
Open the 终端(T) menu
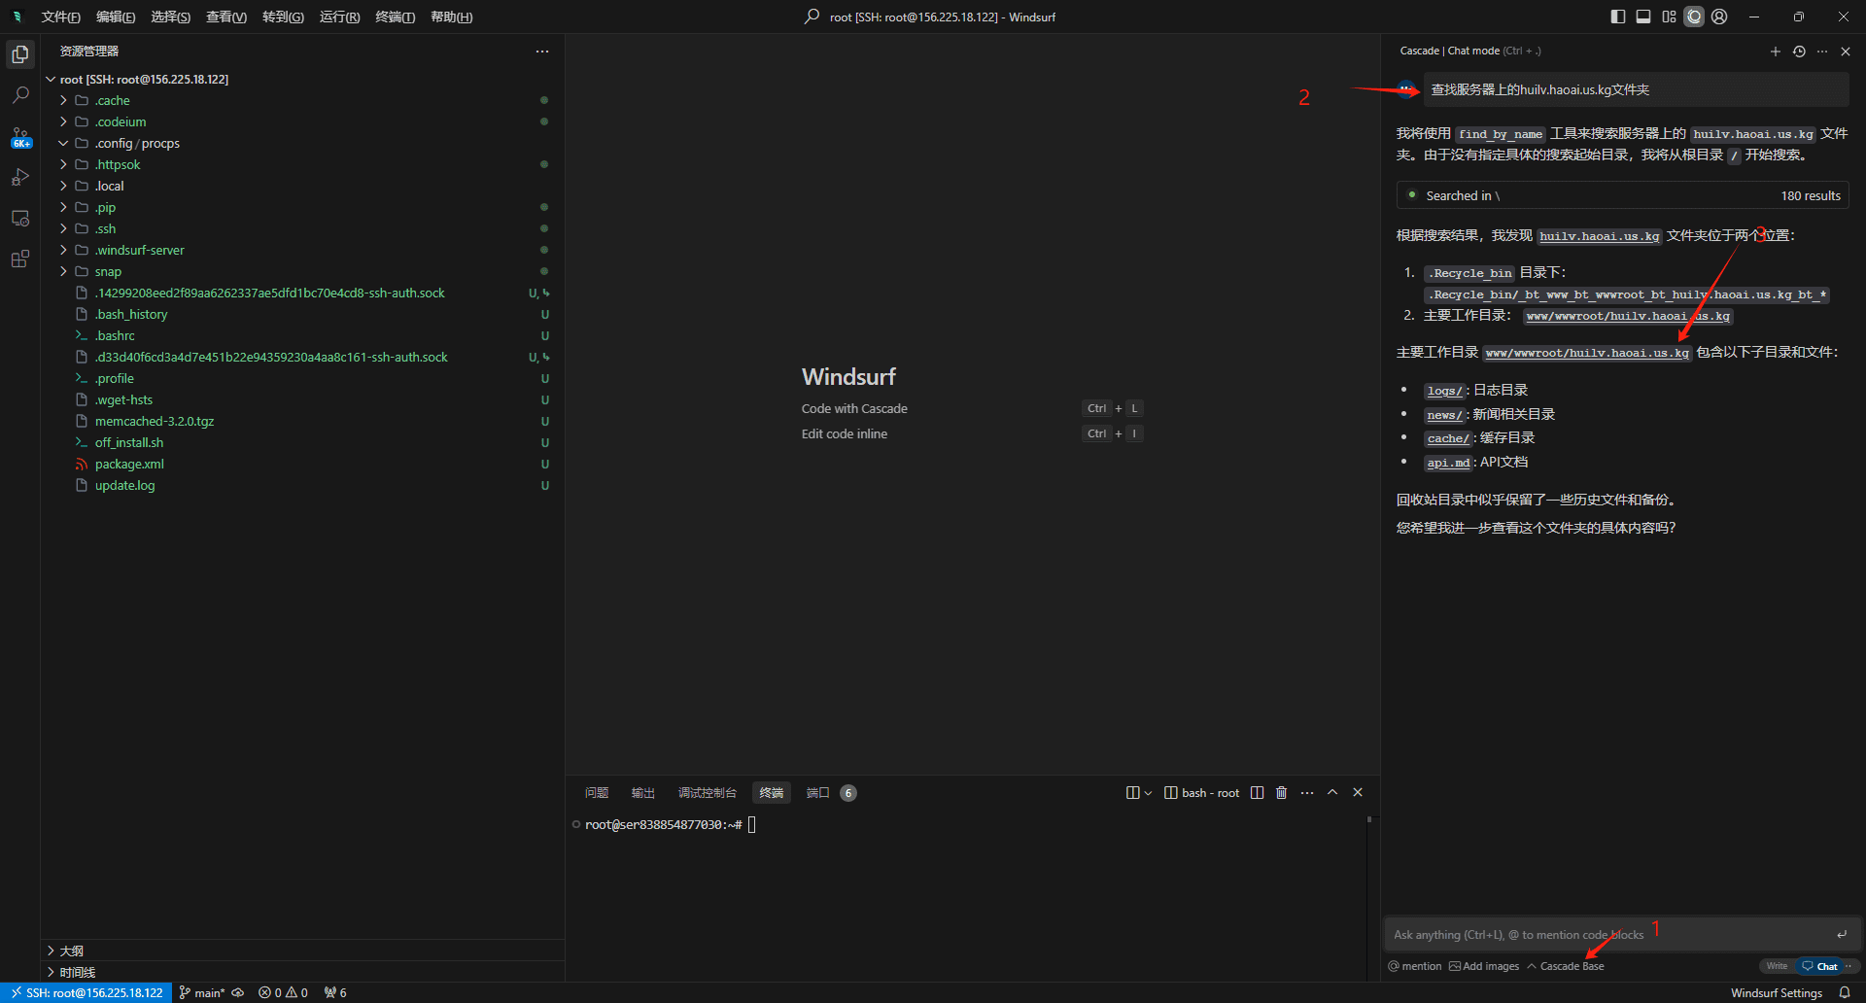click(395, 17)
